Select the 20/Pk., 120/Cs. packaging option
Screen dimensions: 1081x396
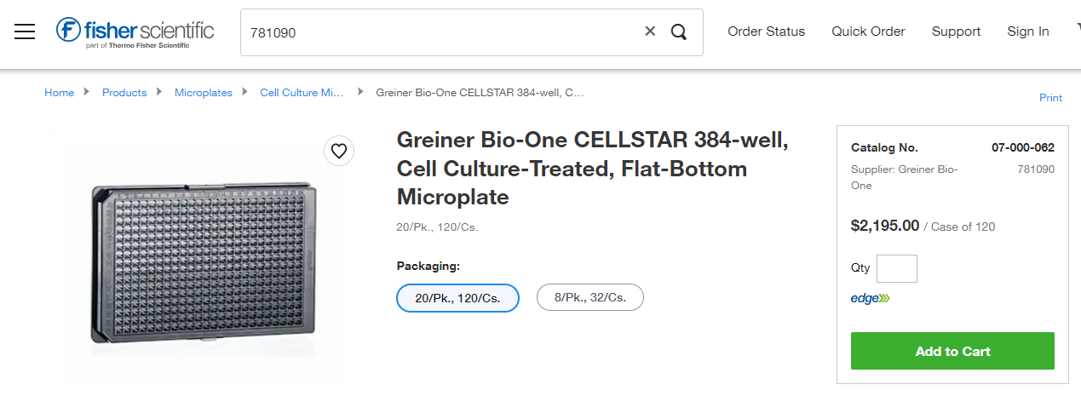457,298
